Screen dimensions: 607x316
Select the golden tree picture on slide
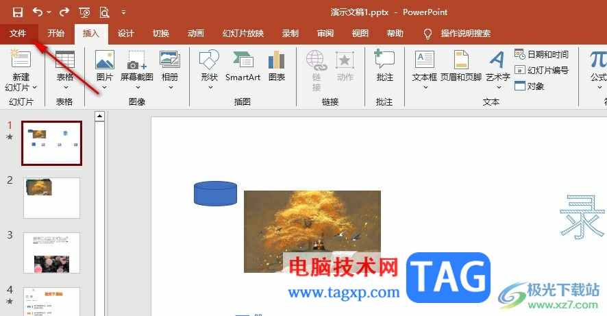point(312,231)
